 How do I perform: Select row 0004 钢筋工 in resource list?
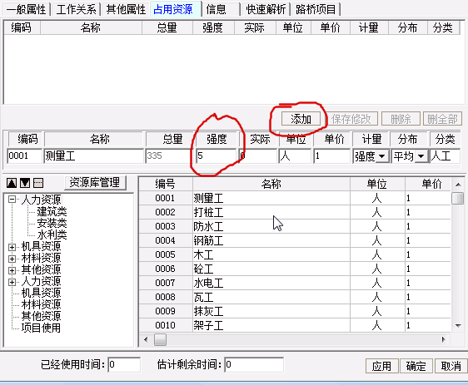pos(295,241)
